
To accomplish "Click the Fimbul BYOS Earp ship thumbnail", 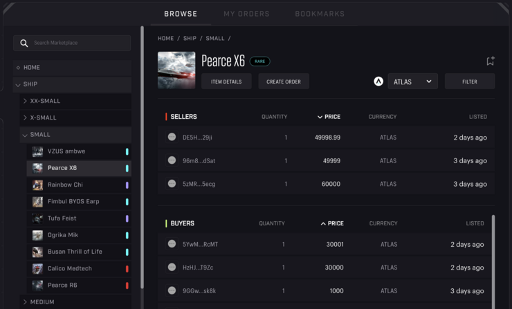I will (37, 202).
